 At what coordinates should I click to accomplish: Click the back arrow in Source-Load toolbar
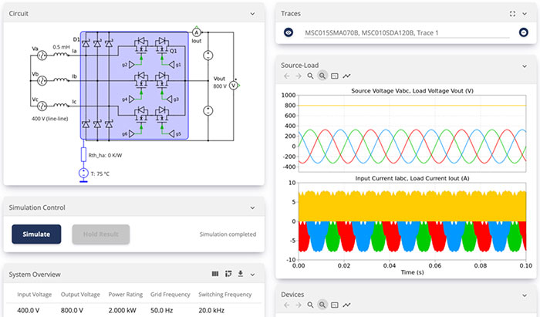pos(287,76)
